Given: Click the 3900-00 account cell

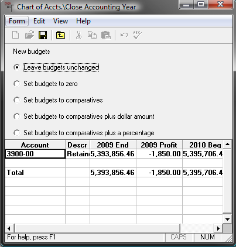Looking at the screenshot, I should pos(35,154).
